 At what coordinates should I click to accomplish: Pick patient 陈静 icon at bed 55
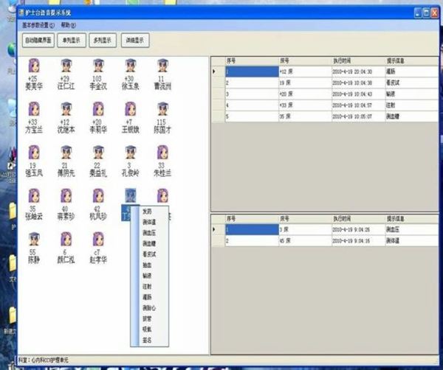[x=33, y=240]
